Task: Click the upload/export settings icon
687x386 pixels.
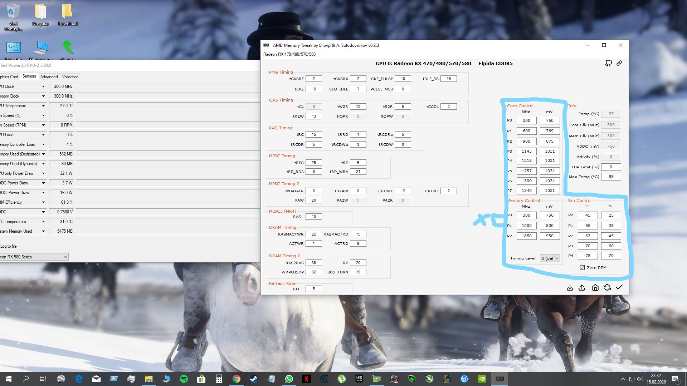Action: [x=582, y=288]
